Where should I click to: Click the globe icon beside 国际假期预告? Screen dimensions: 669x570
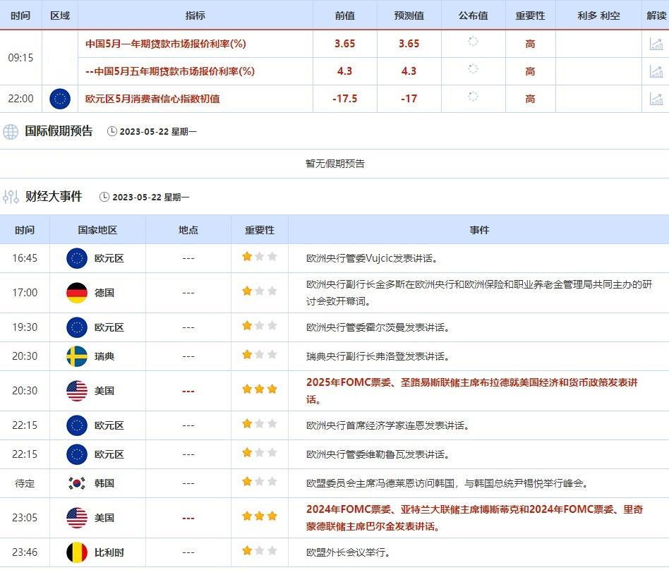pyautogui.click(x=11, y=131)
